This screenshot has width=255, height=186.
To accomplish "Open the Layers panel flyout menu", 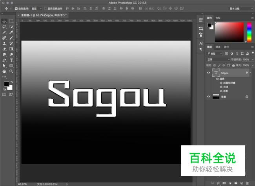I will pyautogui.click(x=252, y=46).
